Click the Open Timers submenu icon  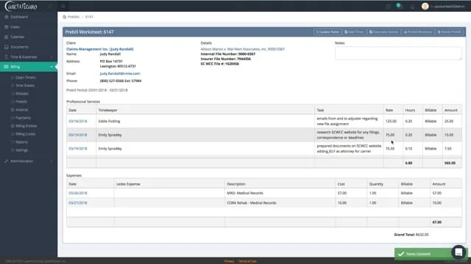(13, 78)
